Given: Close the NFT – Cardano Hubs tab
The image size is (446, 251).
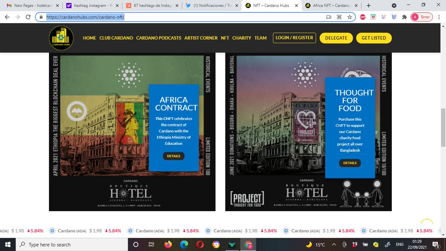Looking at the screenshot, I should tap(297, 6).
